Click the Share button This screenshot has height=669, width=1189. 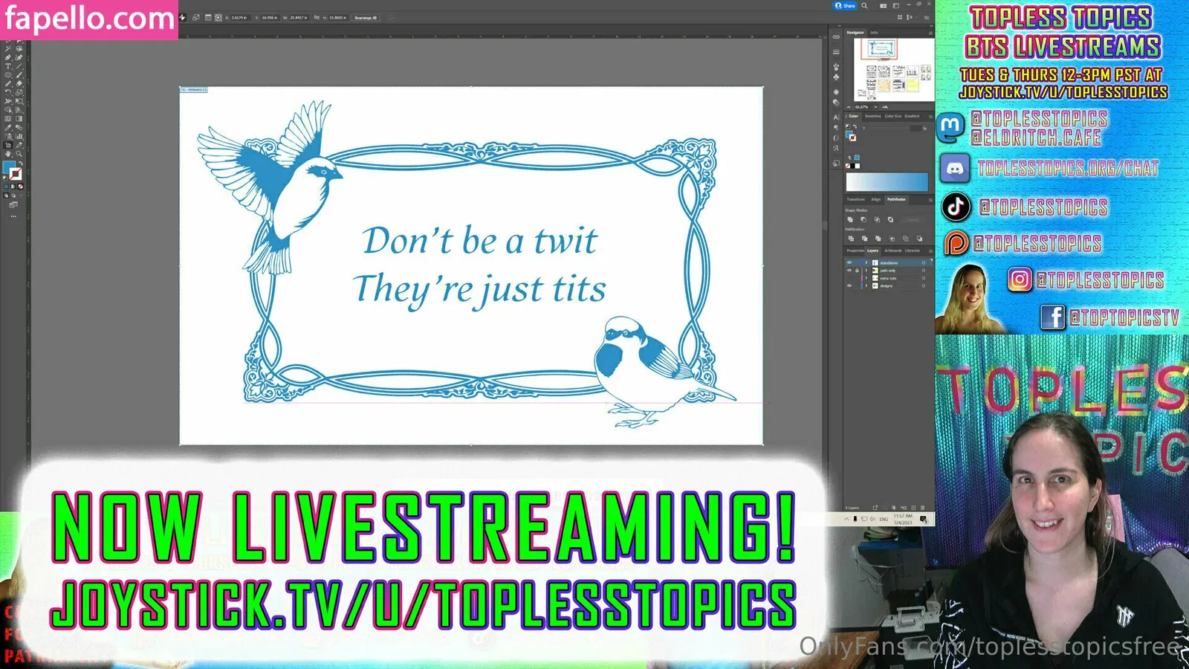click(x=846, y=6)
